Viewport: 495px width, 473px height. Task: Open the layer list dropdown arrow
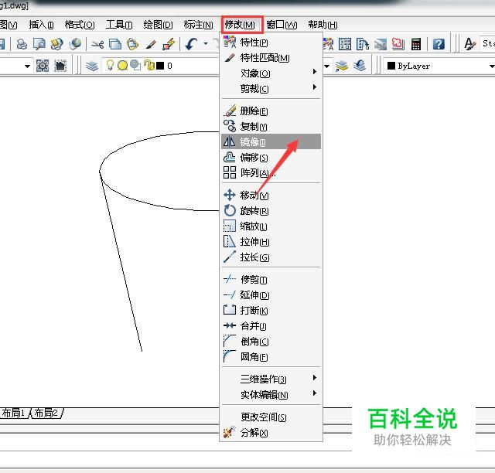326,66
